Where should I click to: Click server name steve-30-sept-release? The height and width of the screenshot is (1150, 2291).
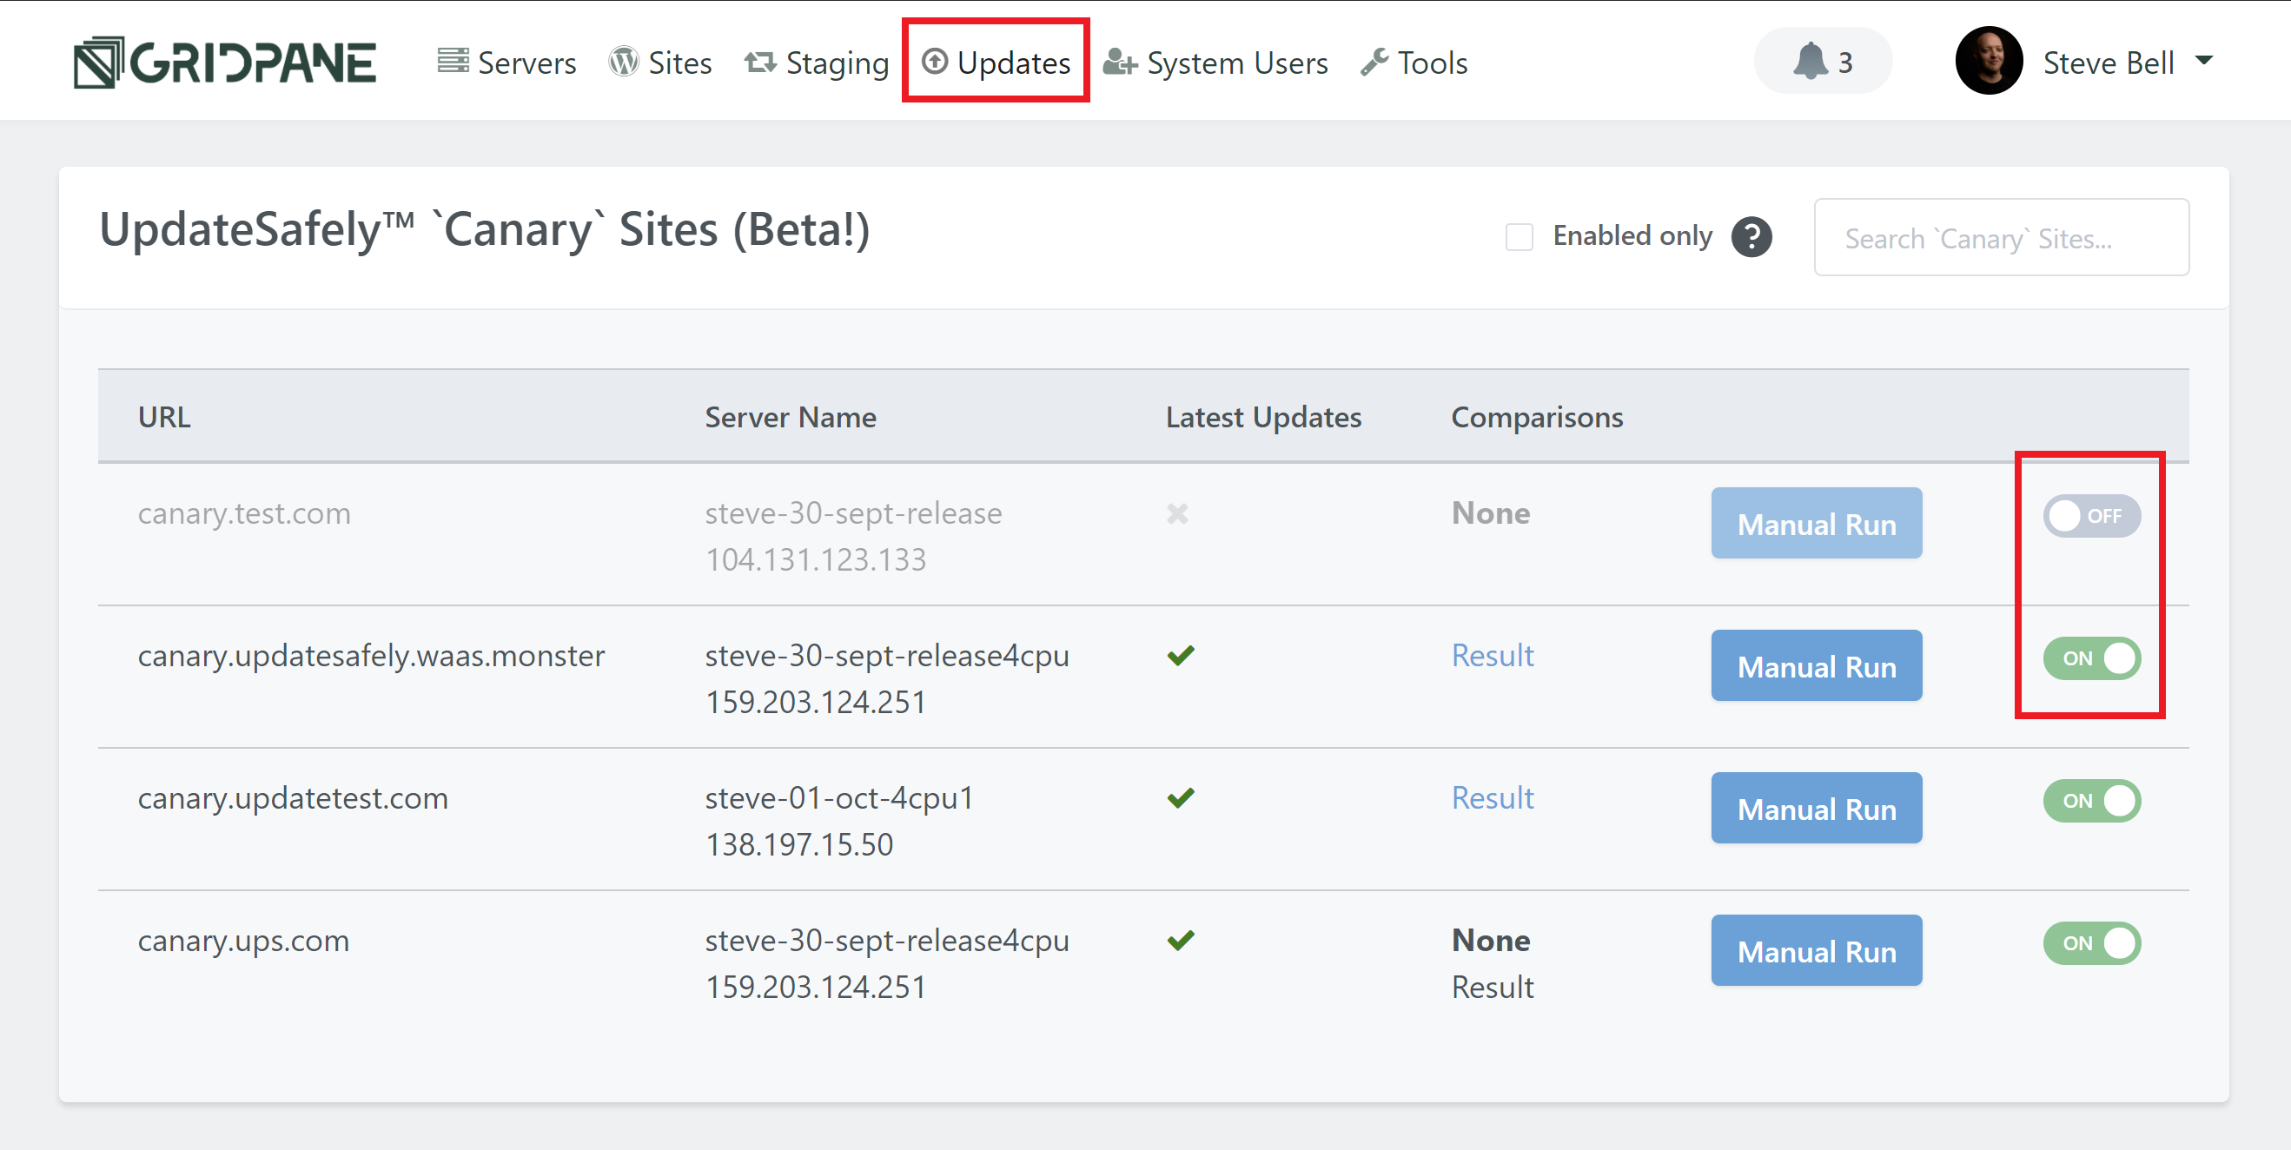[853, 513]
